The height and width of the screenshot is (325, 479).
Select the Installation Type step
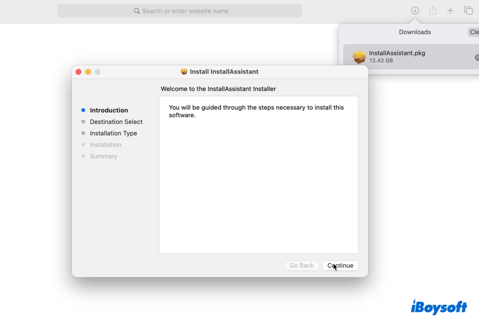pyautogui.click(x=113, y=133)
